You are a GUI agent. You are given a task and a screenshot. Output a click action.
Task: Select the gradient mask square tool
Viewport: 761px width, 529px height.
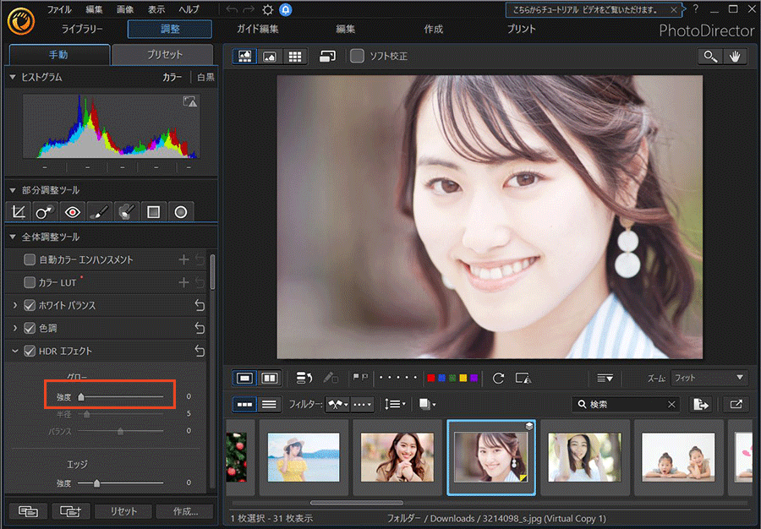point(153,212)
